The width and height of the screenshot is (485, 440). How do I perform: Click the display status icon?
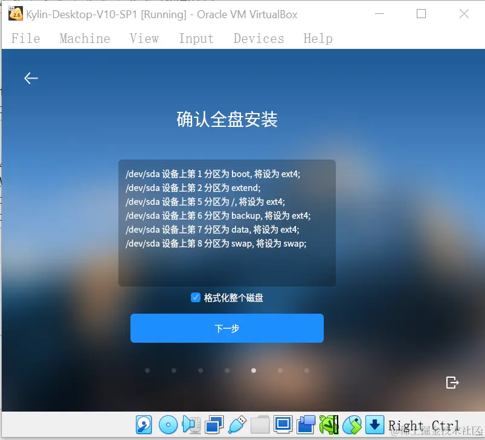(281, 425)
